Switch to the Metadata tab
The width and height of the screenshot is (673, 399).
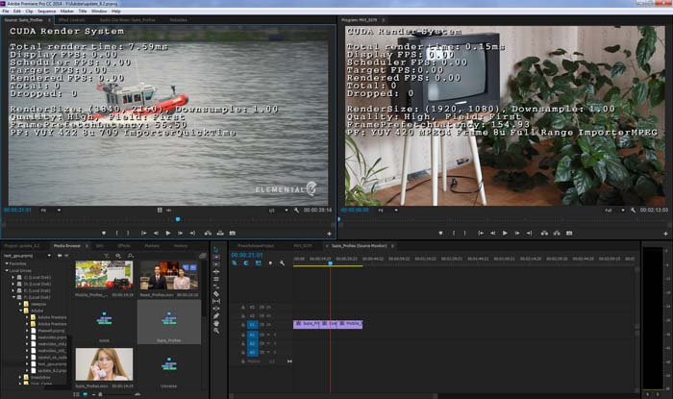coord(178,20)
